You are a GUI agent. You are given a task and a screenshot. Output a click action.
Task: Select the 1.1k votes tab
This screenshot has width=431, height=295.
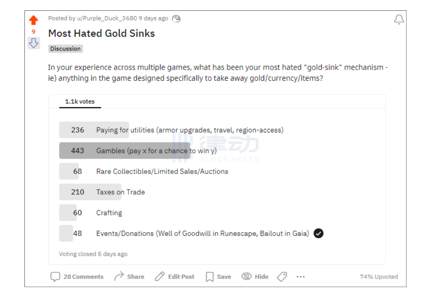pos(80,102)
